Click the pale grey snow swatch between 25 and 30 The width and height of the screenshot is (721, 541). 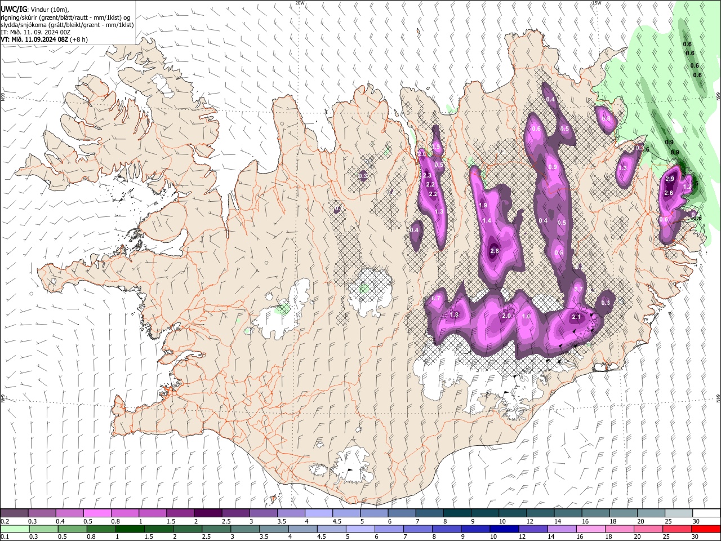pyautogui.click(x=678, y=513)
